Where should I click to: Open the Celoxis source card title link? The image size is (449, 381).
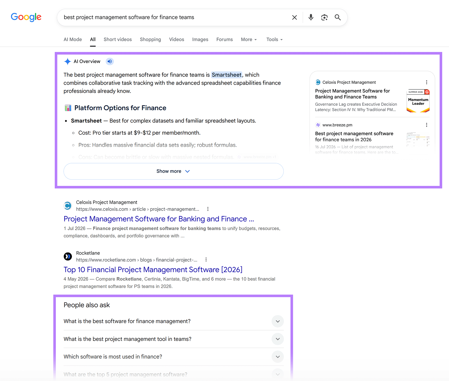point(352,94)
